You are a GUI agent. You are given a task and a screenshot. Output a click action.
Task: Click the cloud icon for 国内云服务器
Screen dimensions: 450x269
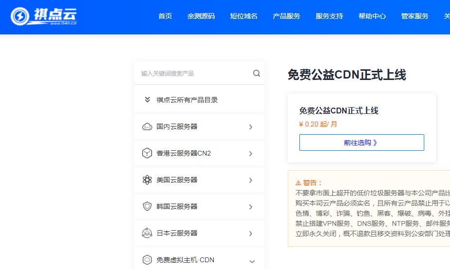(x=147, y=127)
